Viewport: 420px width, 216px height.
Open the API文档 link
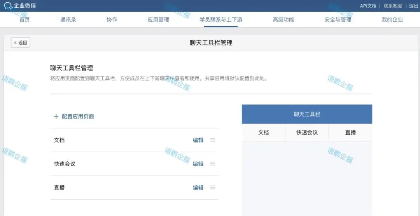pyautogui.click(x=368, y=6)
